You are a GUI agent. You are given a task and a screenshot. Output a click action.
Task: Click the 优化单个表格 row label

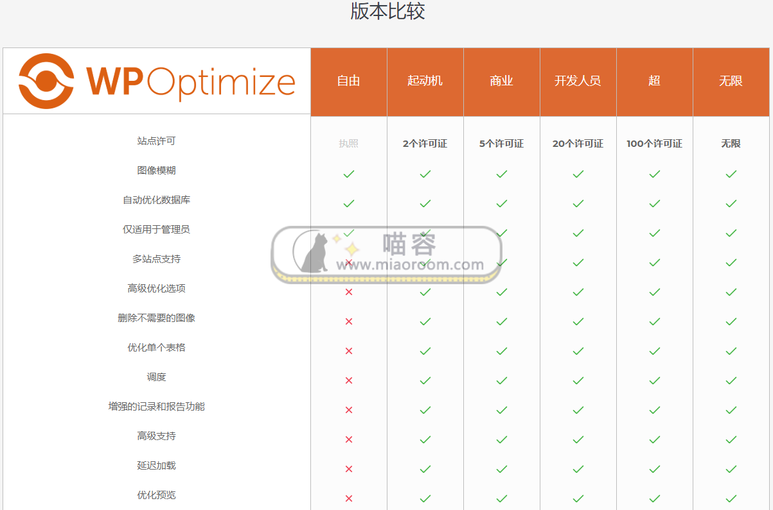point(156,348)
